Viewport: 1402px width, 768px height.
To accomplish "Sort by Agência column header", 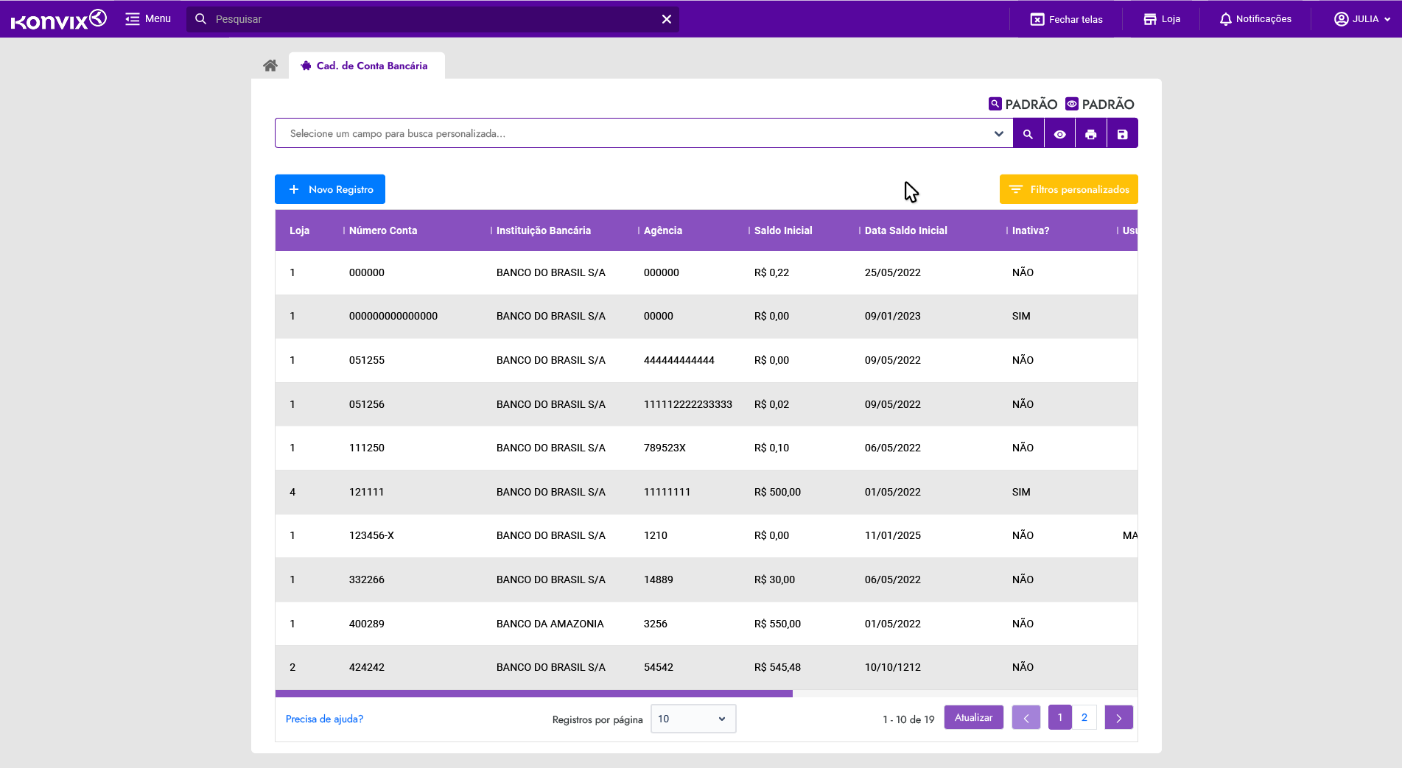I will (x=663, y=230).
